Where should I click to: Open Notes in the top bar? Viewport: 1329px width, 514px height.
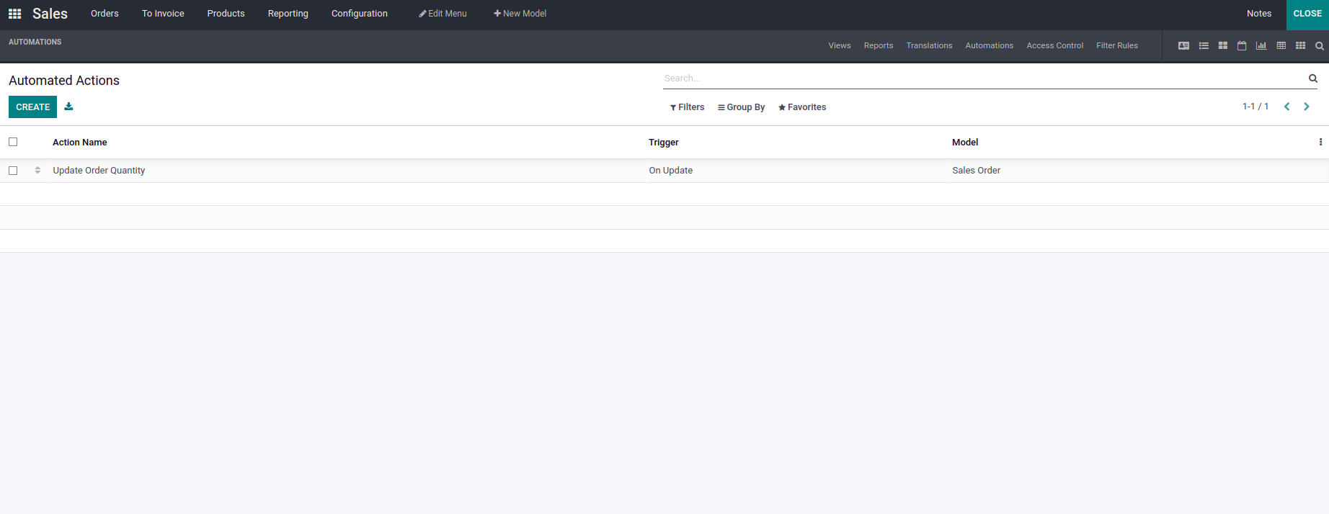tap(1259, 14)
